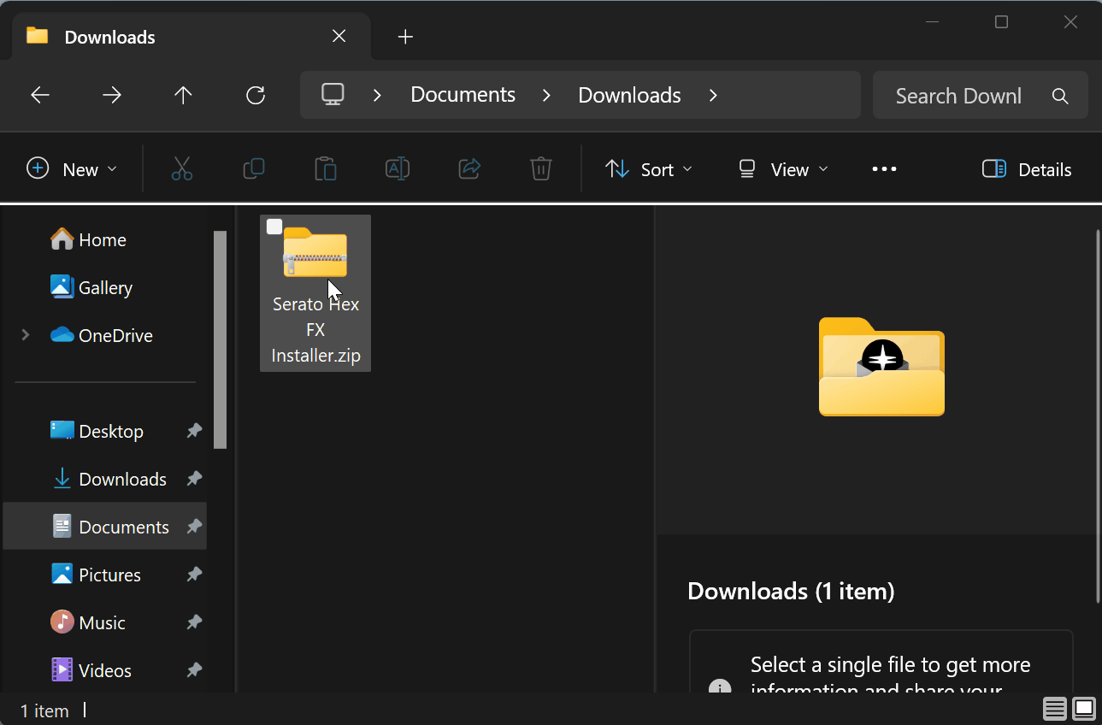Maximize the File Explorer window
Viewport: 1102px width, 725px height.
pos(1002,22)
